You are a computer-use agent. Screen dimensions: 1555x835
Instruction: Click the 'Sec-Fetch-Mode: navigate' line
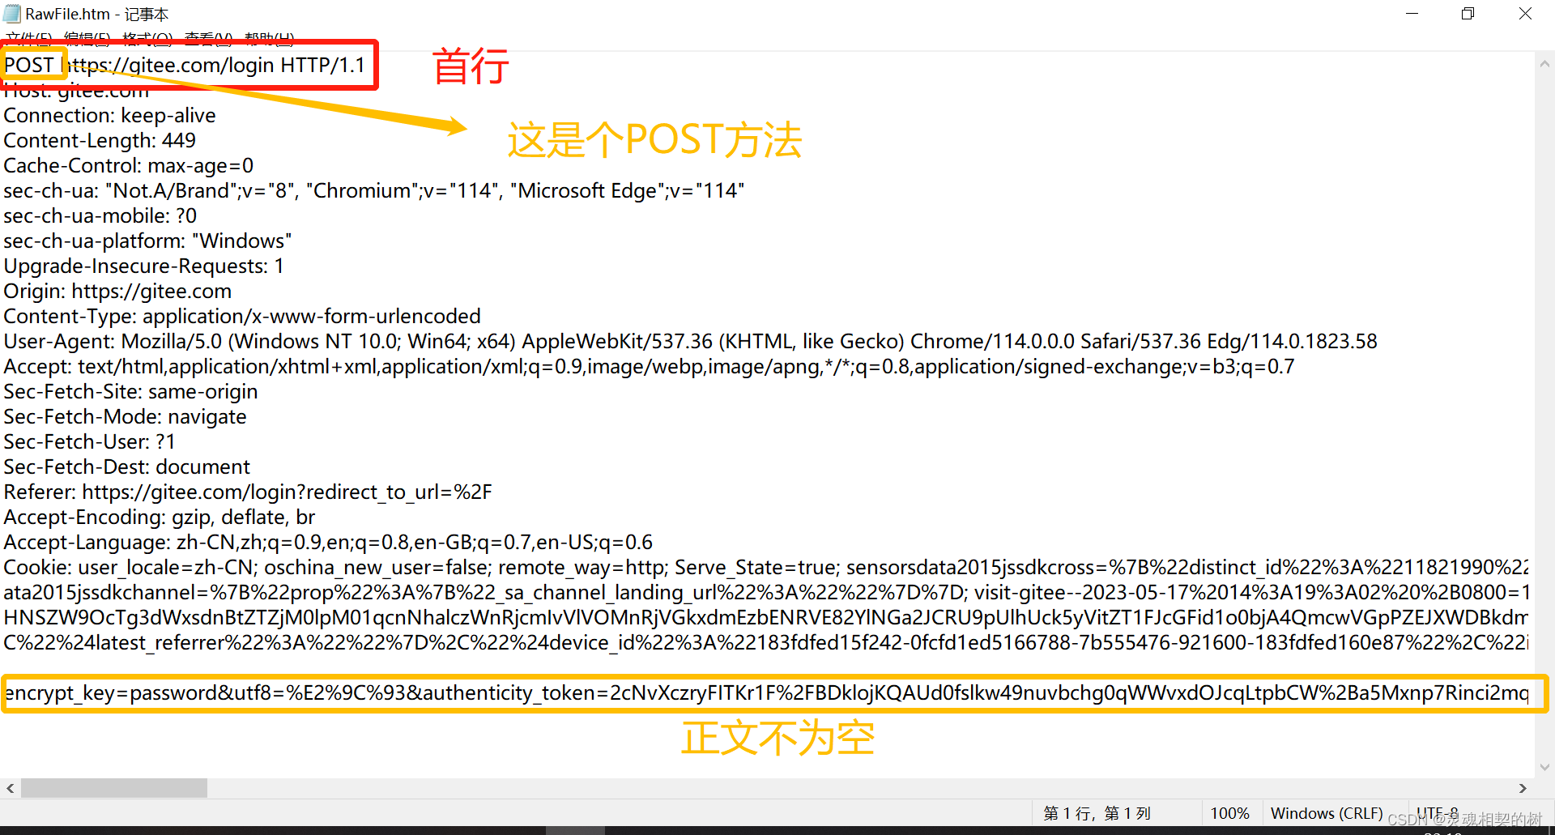[125, 416]
